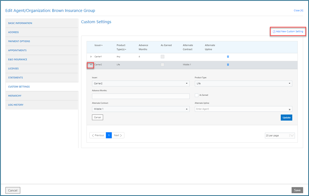Open the Issuer dropdown showing Carrier2
309x196 pixels.
pos(141,83)
